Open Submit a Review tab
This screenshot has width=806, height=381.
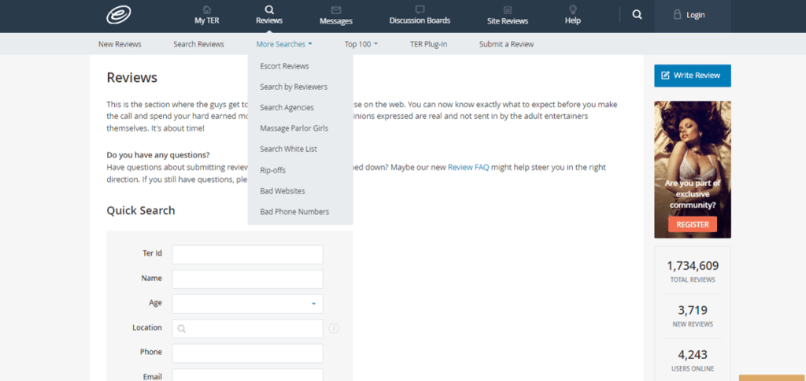pos(506,44)
